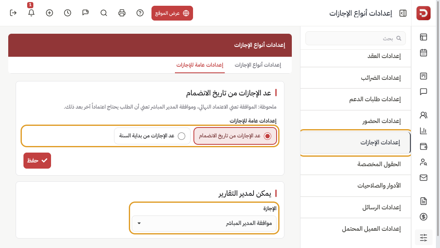Switch to إعدادات عامة للإجازات tab

click(200, 65)
